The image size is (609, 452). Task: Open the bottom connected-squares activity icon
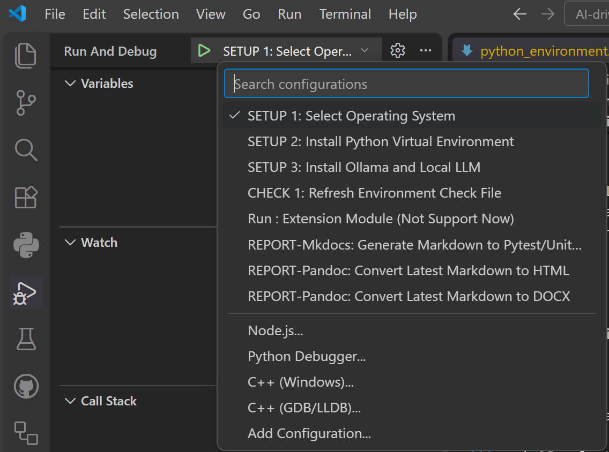[x=26, y=433]
